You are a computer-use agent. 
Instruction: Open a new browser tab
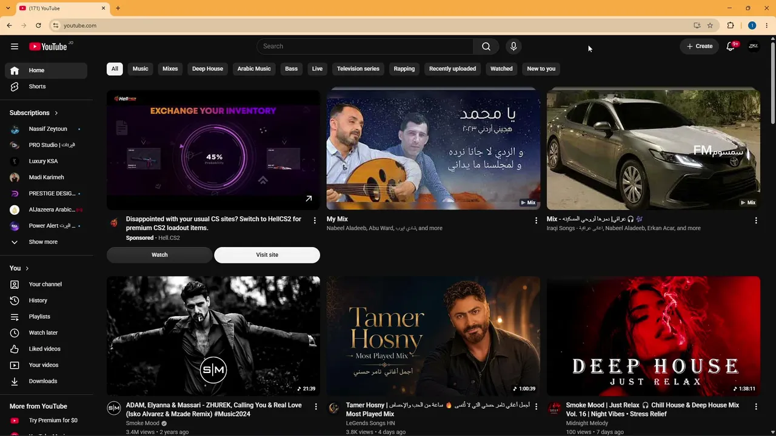[118, 8]
